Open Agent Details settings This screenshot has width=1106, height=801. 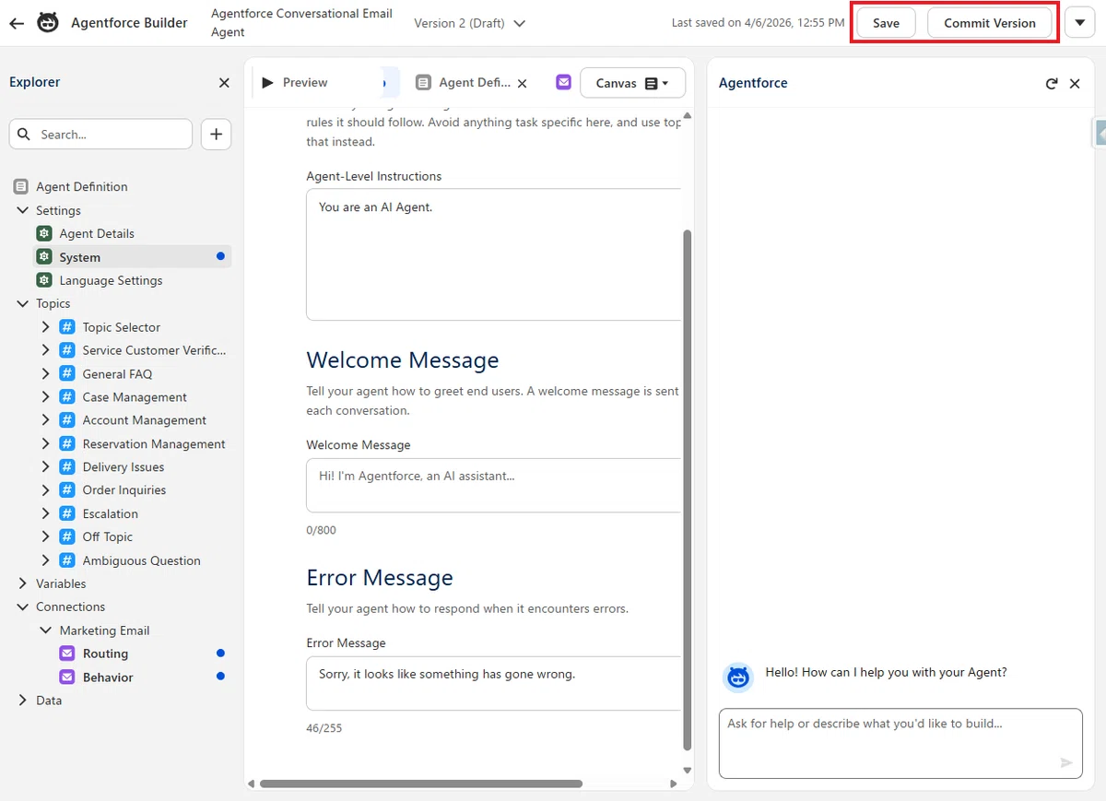(97, 233)
